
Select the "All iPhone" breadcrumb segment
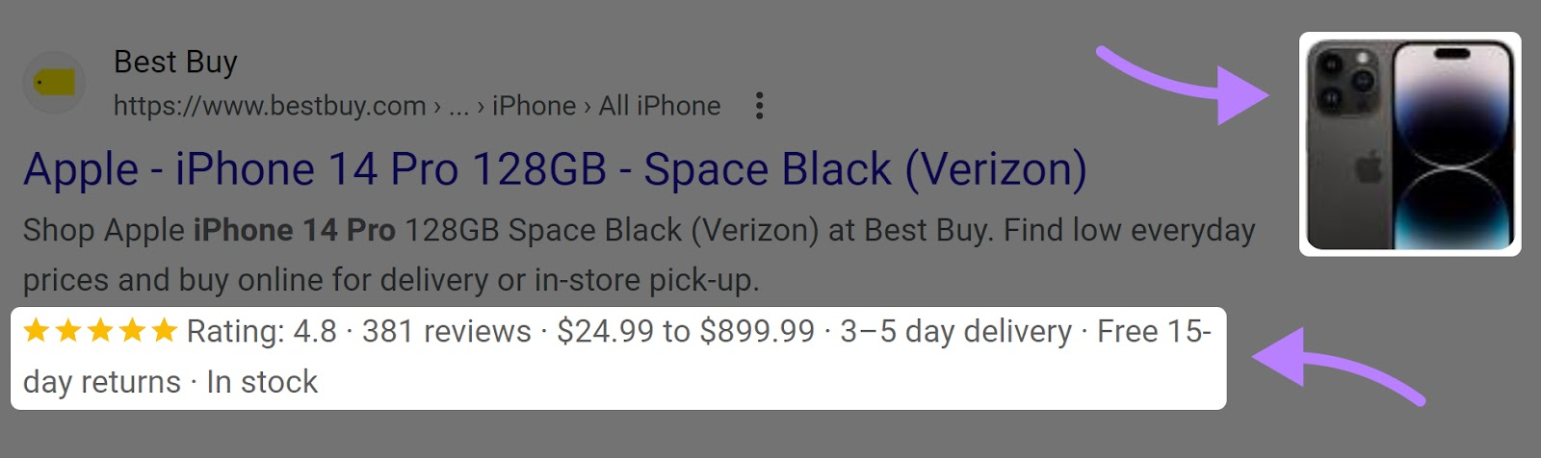click(660, 106)
